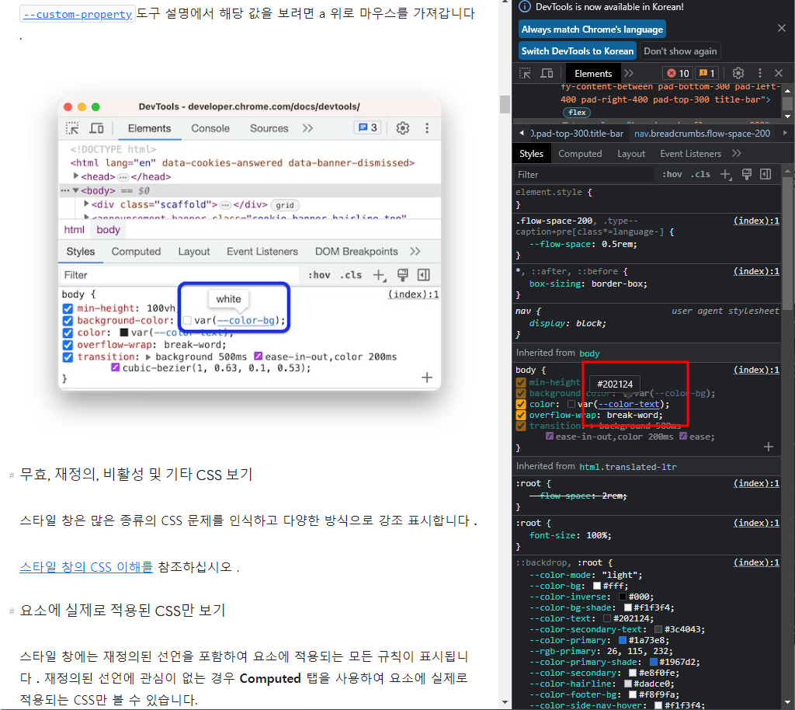The width and height of the screenshot is (795, 710).
Task: Open (index):1 link for body rule
Action: click(756, 370)
